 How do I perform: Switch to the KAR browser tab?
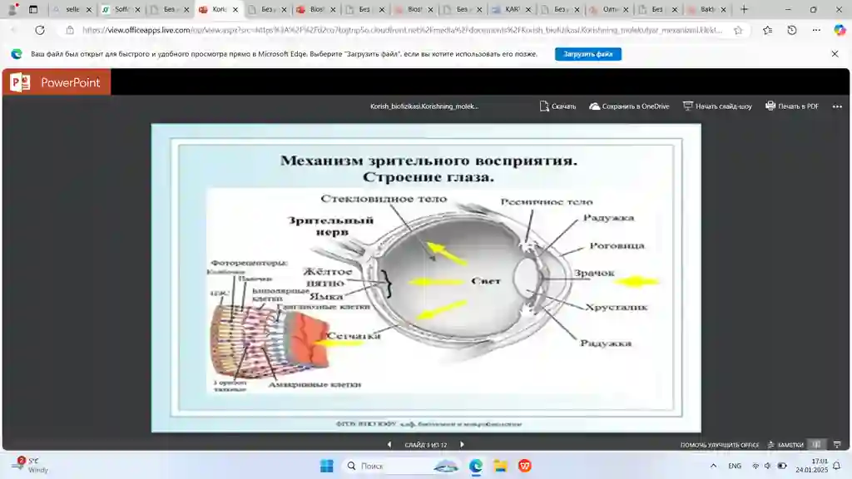pos(509,10)
